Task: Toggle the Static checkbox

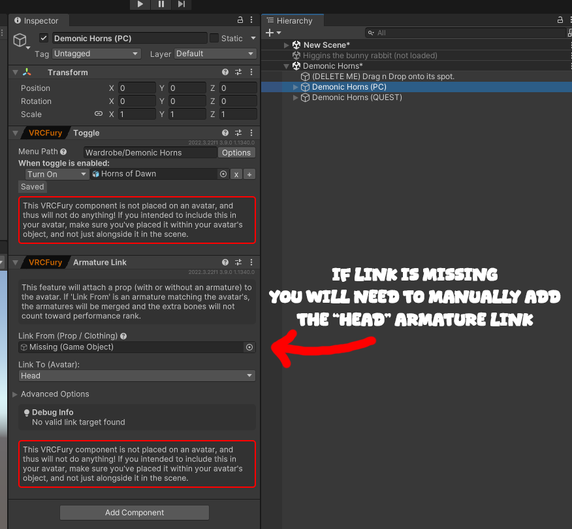Action: [x=214, y=38]
